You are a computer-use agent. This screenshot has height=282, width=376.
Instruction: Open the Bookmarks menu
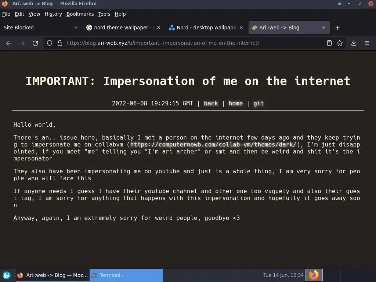click(x=80, y=14)
